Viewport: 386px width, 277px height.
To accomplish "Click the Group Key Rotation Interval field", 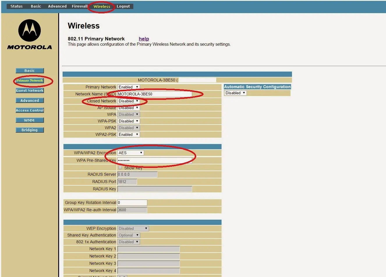I will point(132,203).
